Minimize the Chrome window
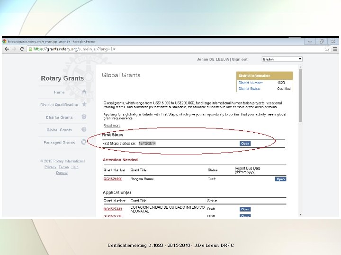Viewport: 341px width, 255px height. pos(310,42)
